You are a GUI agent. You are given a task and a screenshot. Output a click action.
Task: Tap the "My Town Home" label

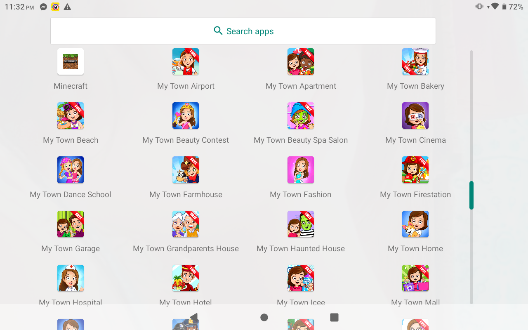[415, 249]
